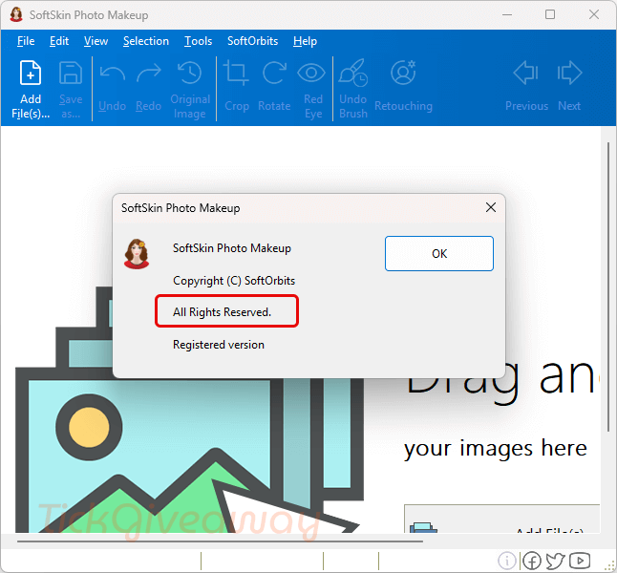Open the Retouching tool
This screenshot has height=573, width=617.
click(x=403, y=73)
